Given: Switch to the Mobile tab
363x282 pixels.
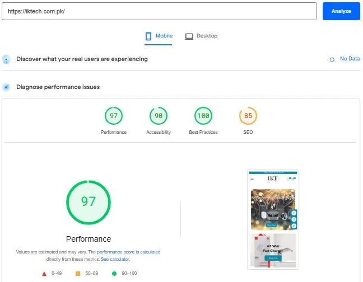Looking at the screenshot, I should [x=159, y=36].
